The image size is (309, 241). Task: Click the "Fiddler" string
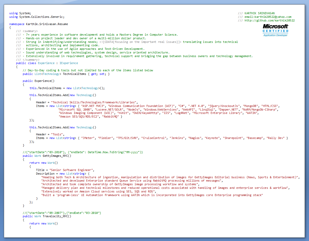tap(105, 138)
